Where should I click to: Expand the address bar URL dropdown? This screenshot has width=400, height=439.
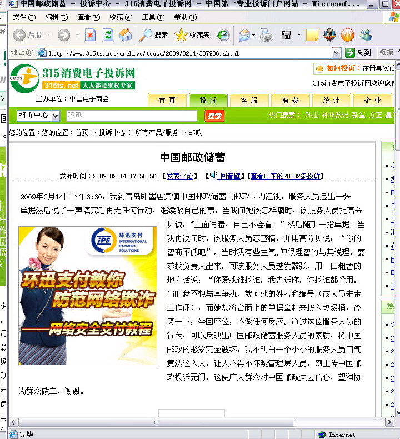pos(336,53)
